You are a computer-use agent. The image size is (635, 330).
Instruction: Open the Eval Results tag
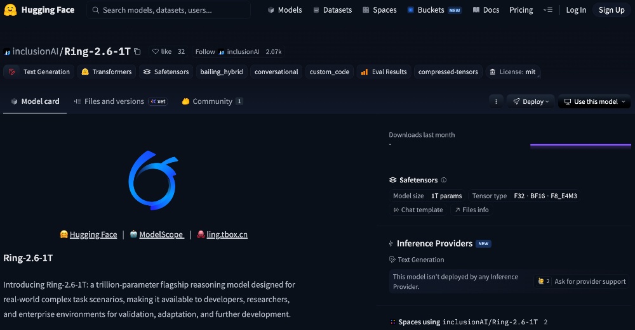click(384, 72)
